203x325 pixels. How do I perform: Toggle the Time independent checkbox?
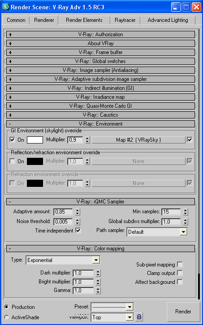coord(78,231)
